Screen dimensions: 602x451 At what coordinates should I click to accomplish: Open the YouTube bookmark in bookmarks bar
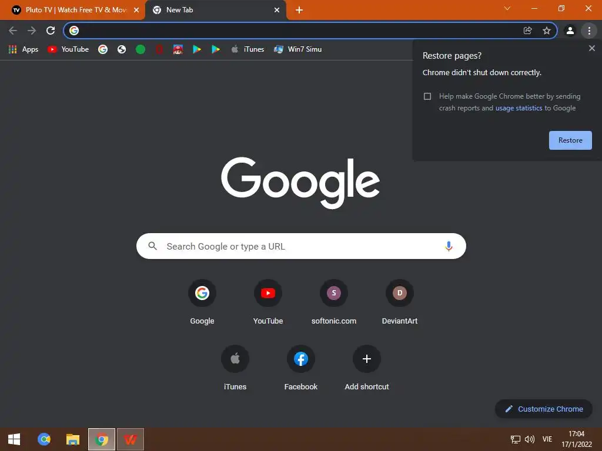click(68, 49)
